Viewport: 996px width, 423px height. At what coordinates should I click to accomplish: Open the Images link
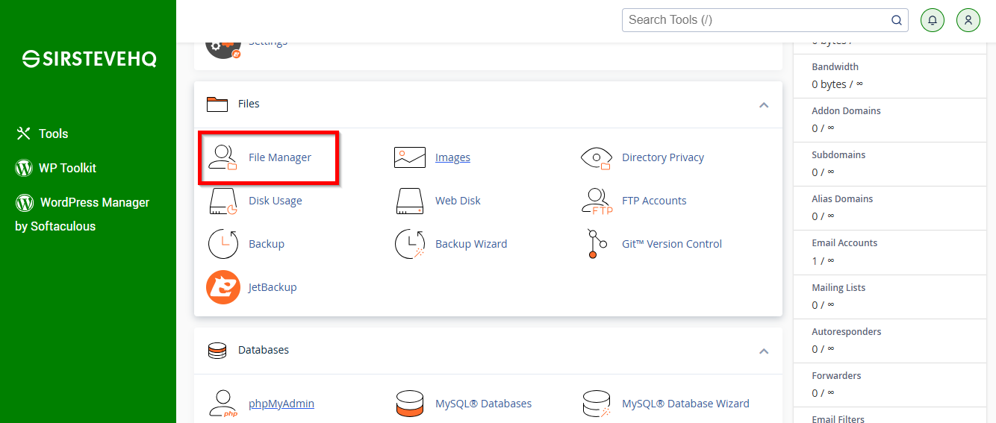(452, 157)
